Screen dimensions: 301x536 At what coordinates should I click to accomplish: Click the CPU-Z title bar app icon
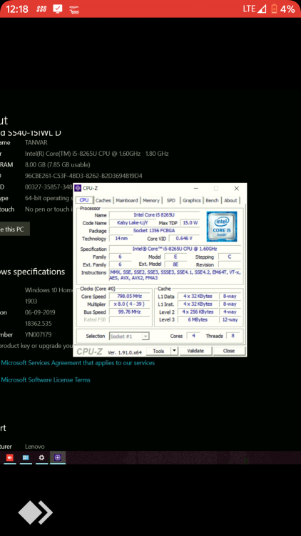click(78, 188)
